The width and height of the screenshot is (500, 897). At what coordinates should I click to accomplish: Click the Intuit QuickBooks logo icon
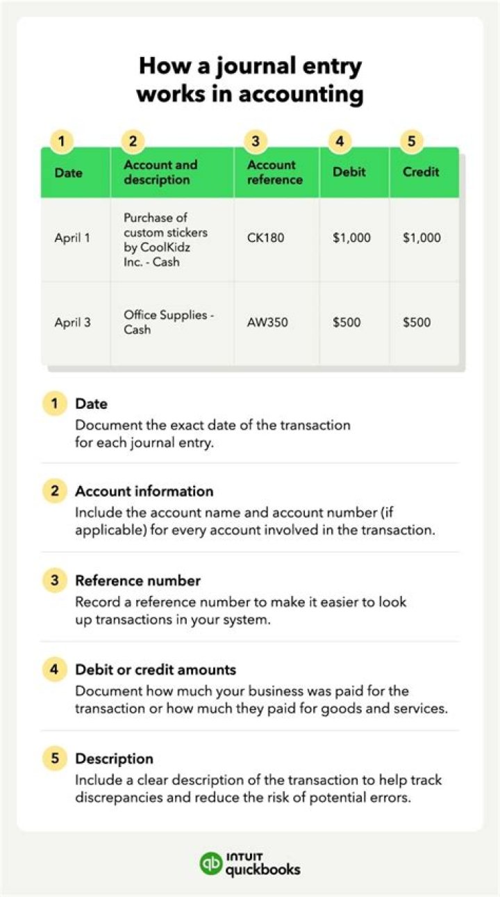coord(210,863)
